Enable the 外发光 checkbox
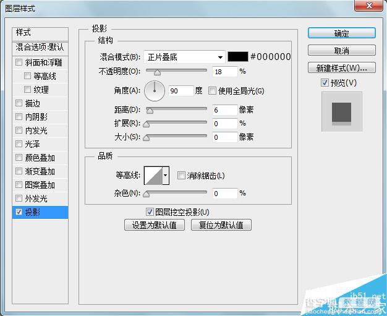 coord(19,198)
